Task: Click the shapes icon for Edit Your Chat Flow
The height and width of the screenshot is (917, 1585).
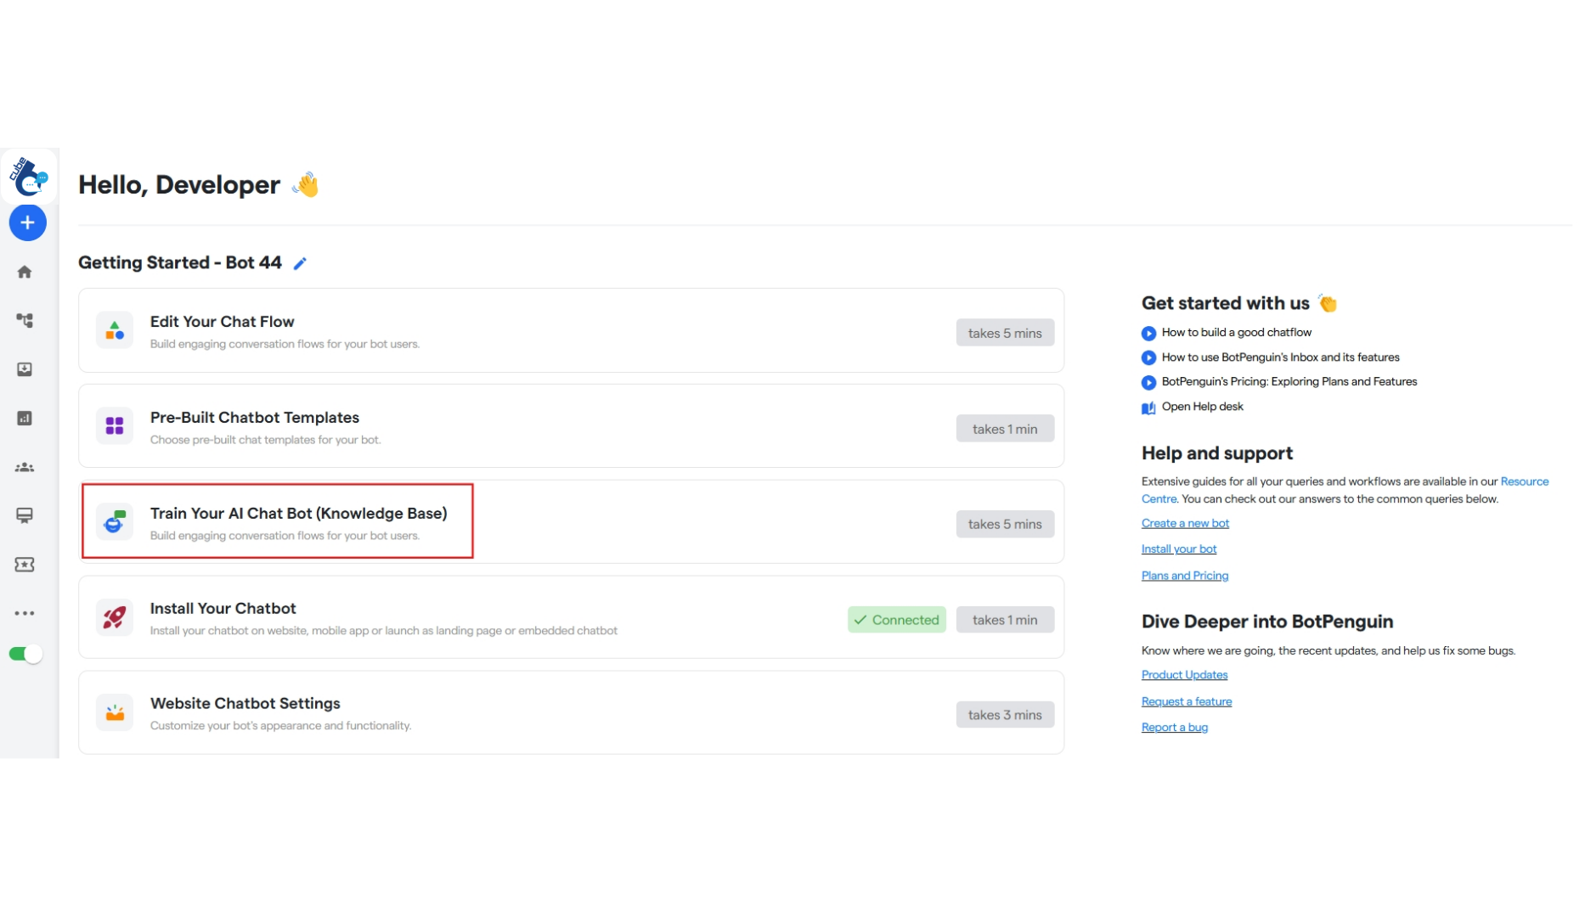Action: [115, 330]
